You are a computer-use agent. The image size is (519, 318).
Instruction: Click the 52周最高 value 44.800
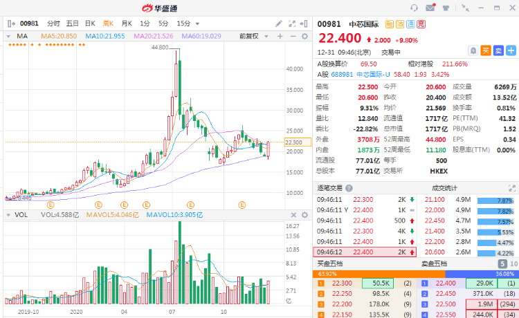(x=435, y=140)
